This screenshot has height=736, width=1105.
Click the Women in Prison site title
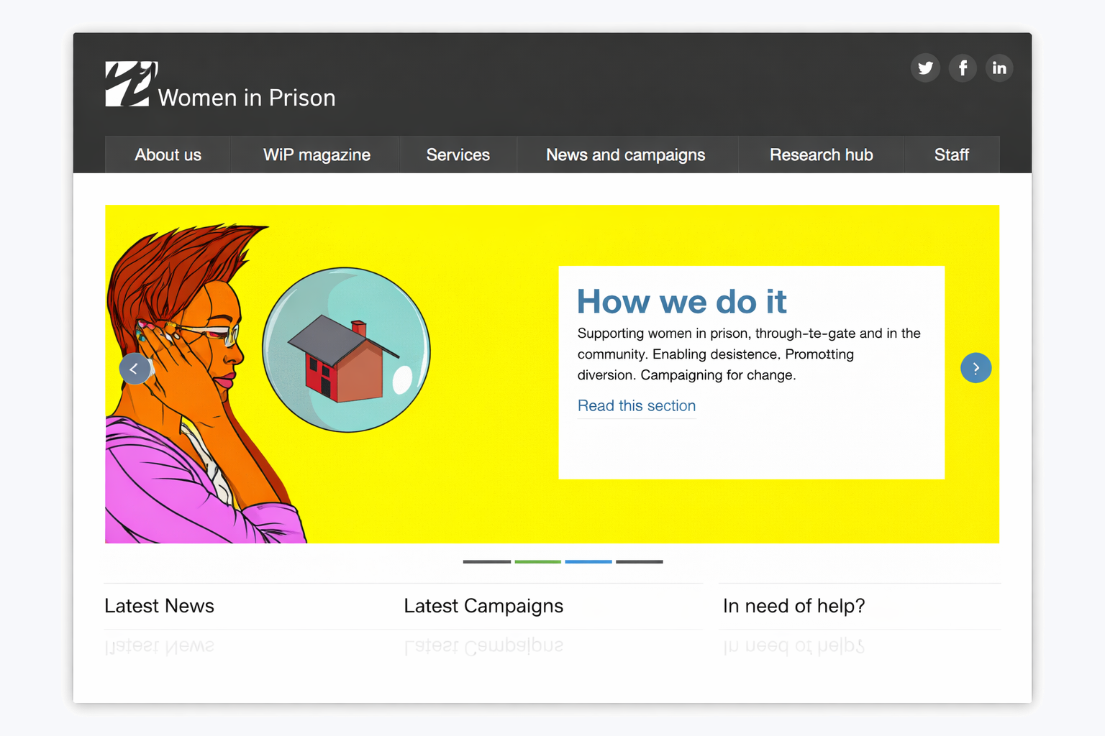pos(247,98)
